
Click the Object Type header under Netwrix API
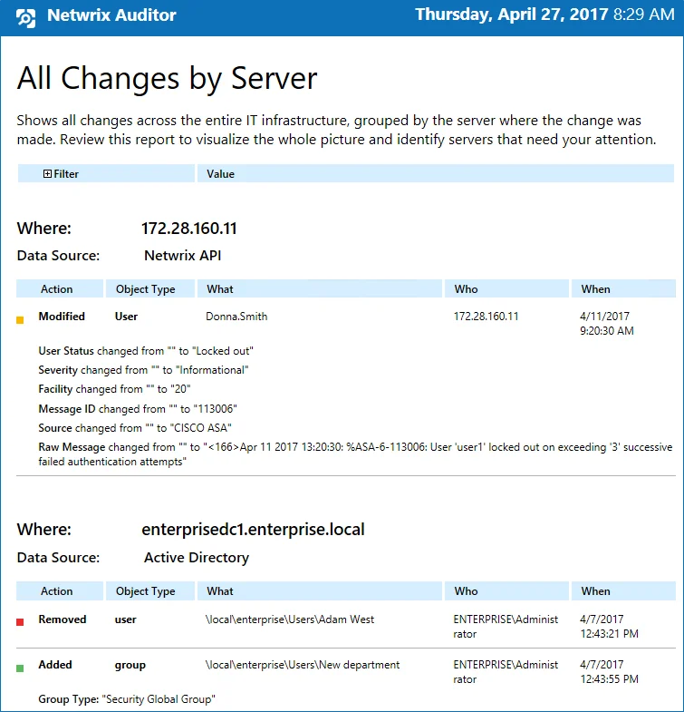(x=150, y=288)
